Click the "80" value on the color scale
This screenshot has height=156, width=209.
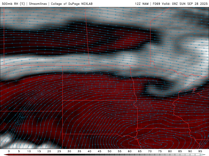click(170, 151)
